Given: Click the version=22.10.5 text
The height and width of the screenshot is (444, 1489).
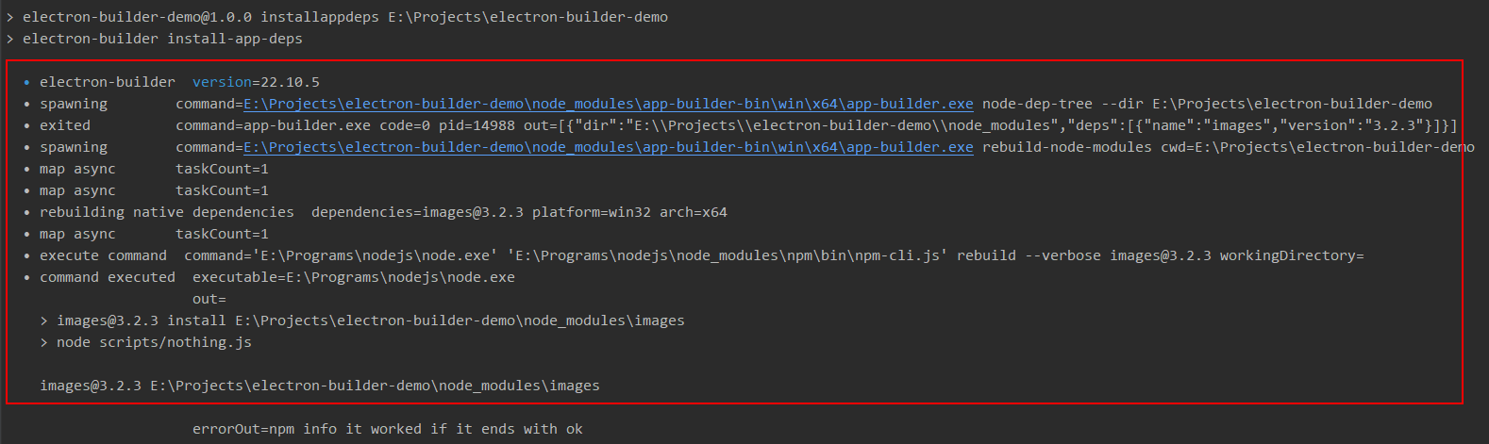Looking at the screenshot, I should (x=256, y=82).
